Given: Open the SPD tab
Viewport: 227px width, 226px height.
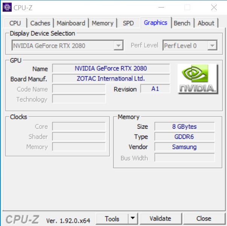Looking at the screenshot, I should [128, 23].
